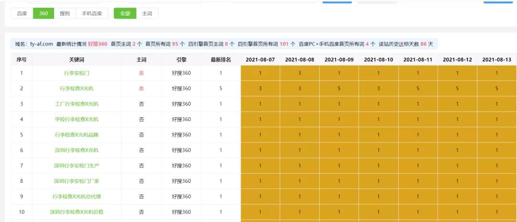Open keyword link 行李检查X光机品牌
This screenshot has height=222, width=517.
(77, 135)
